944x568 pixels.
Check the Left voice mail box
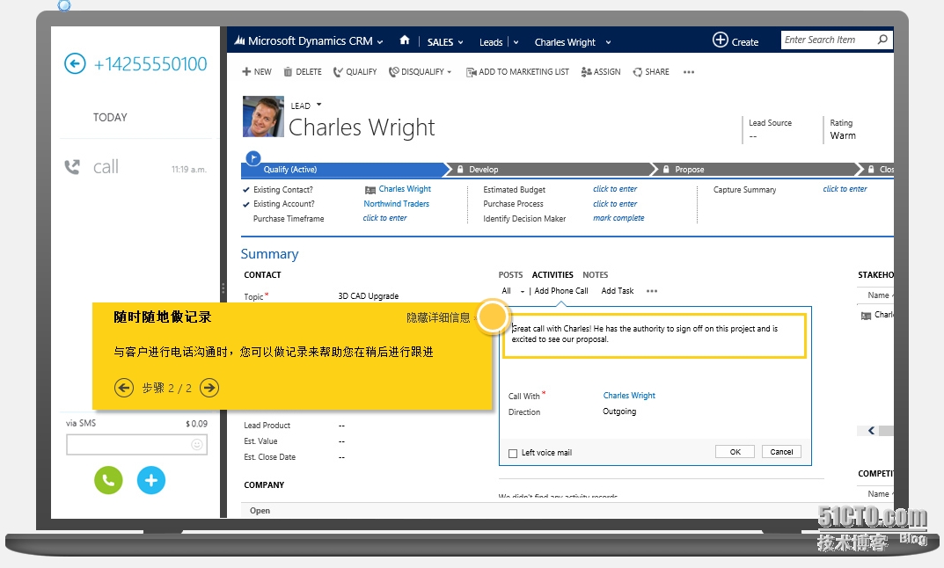click(513, 453)
